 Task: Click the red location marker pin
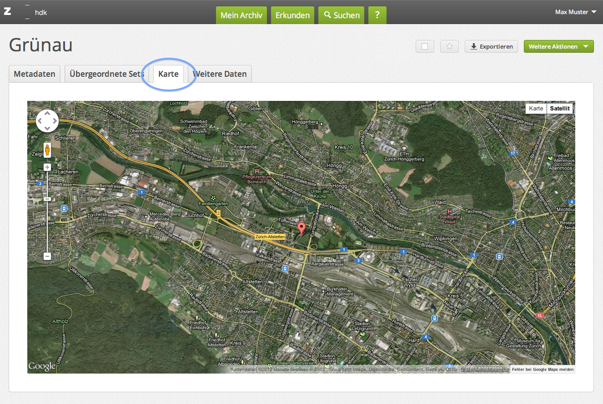tap(301, 227)
